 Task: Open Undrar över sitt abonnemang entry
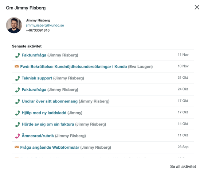50,101
